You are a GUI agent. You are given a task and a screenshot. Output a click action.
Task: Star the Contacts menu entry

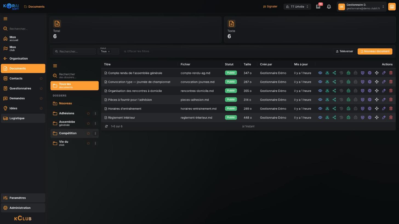41,78
